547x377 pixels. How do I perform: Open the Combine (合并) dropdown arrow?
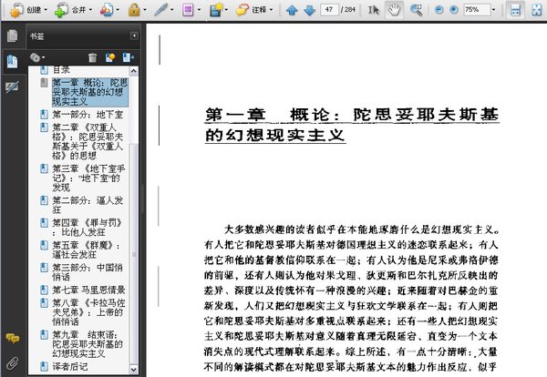point(90,10)
